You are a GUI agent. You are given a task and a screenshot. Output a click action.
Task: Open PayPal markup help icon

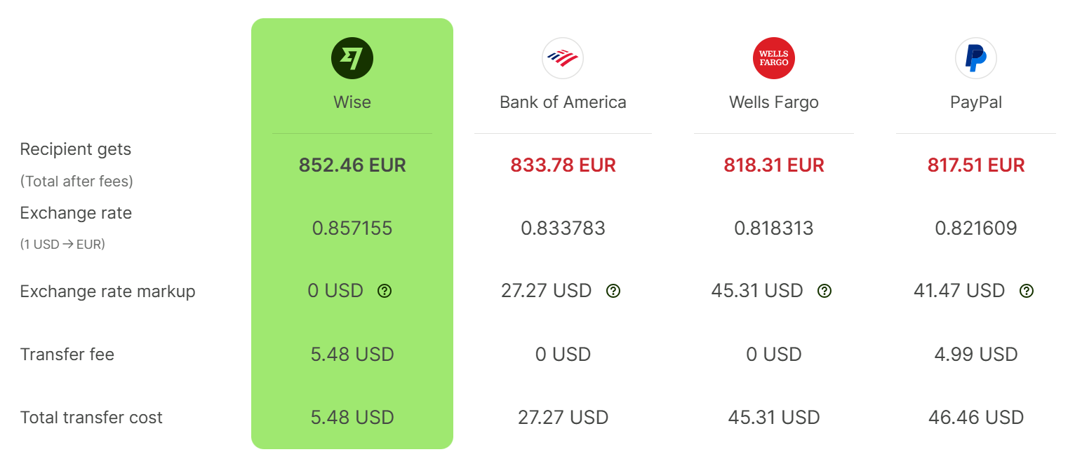(x=1027, y=291)
